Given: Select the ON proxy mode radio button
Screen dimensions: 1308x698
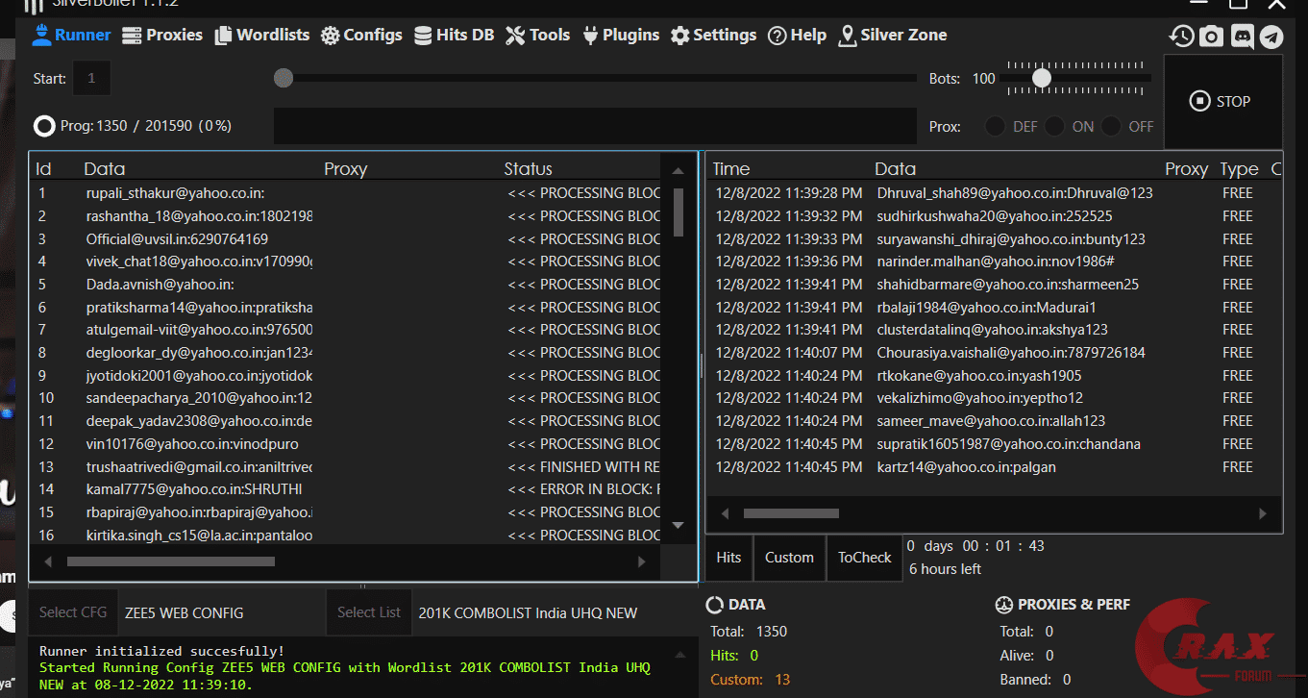Looking at the screenshot, I should coord(1055,127).
